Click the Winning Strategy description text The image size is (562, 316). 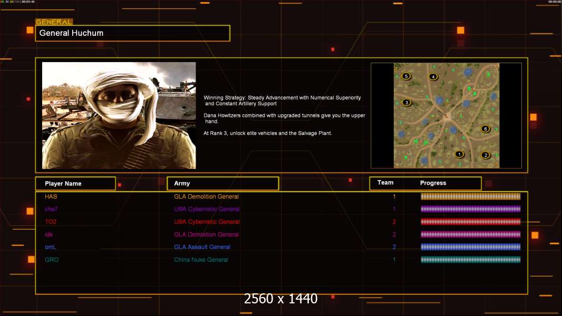point(283,101)
